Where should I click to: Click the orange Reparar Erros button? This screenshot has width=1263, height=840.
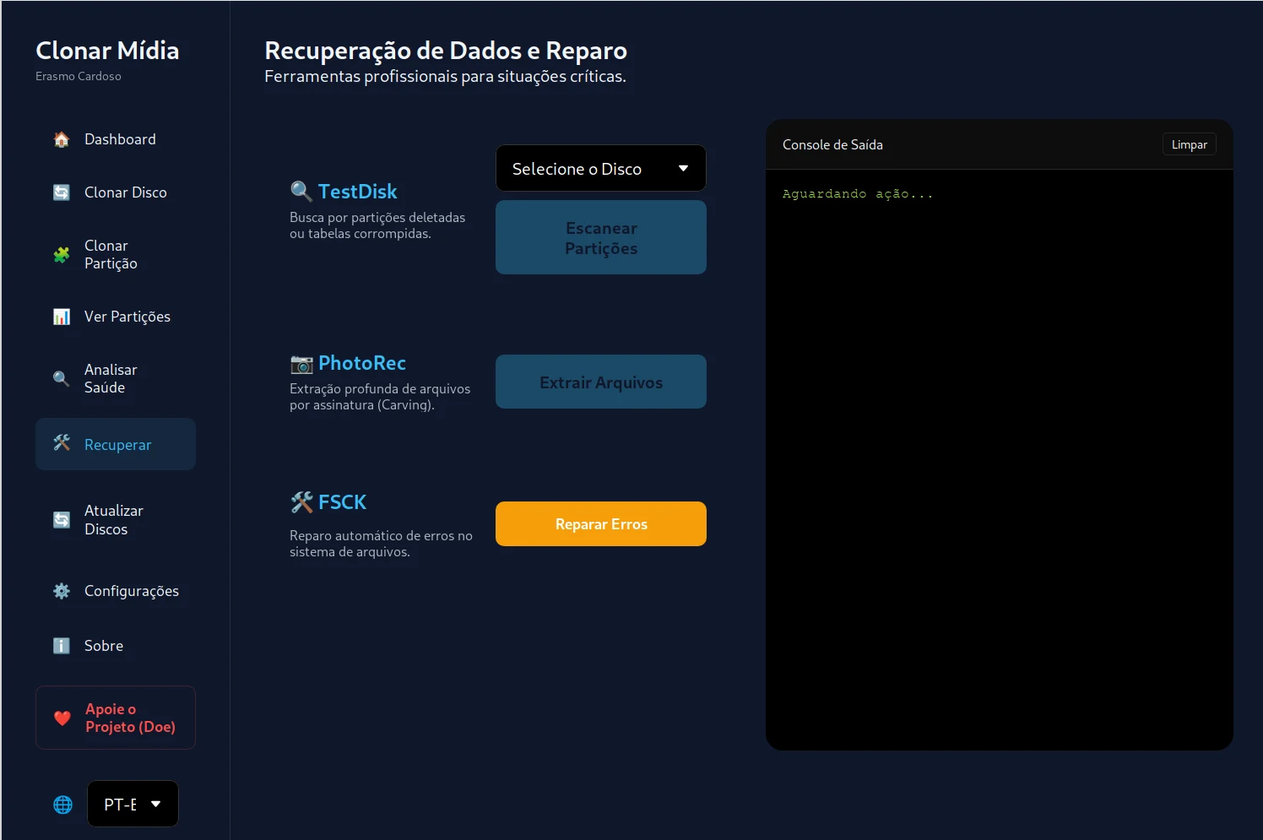(x=601, y=523)
